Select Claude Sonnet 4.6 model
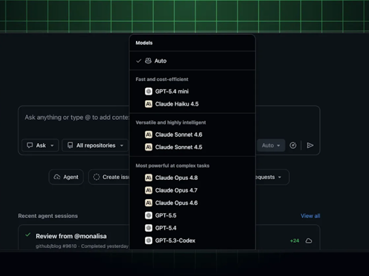 (x=192, y=134)
